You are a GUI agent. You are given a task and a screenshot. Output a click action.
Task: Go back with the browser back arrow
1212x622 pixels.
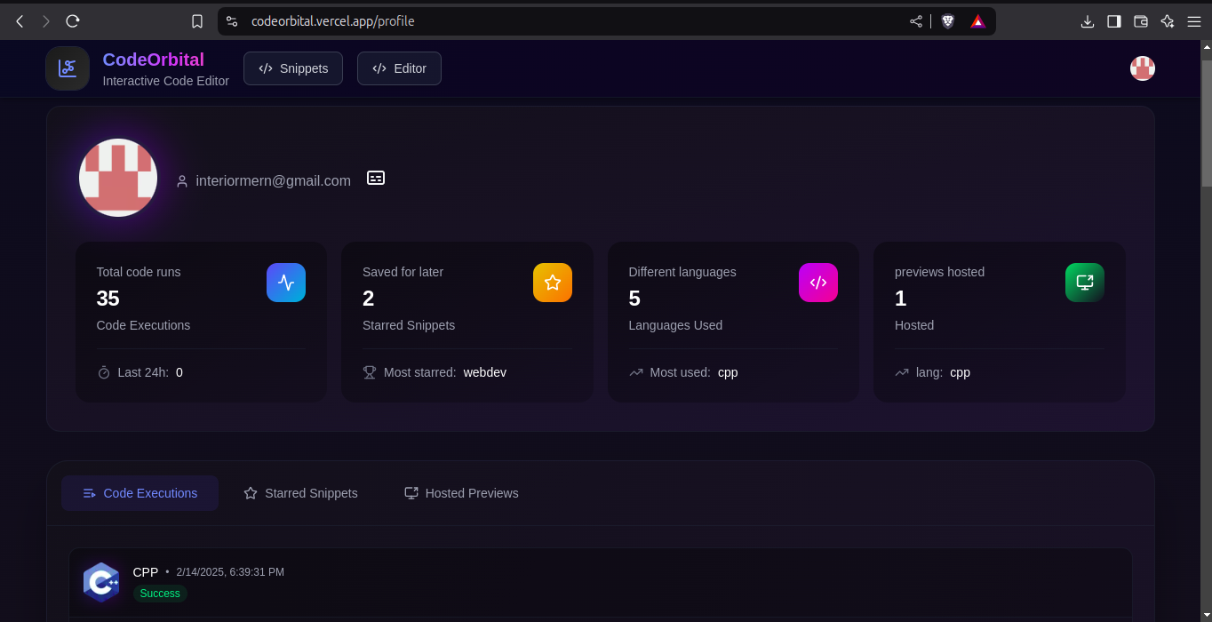(x=20, y=21)
